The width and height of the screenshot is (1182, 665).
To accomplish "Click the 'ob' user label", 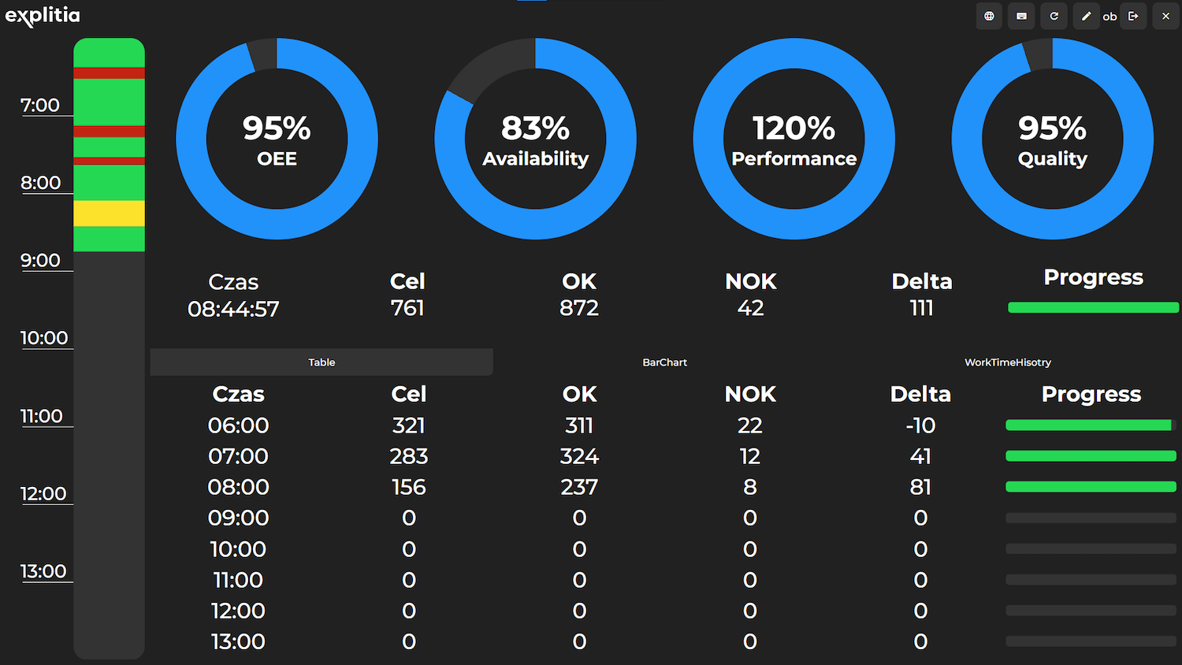I will (1110, 17).
